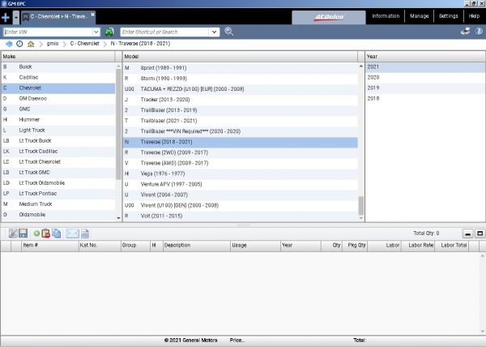
Task: Focus the Enter VIN input field
Action: [48, 32]
